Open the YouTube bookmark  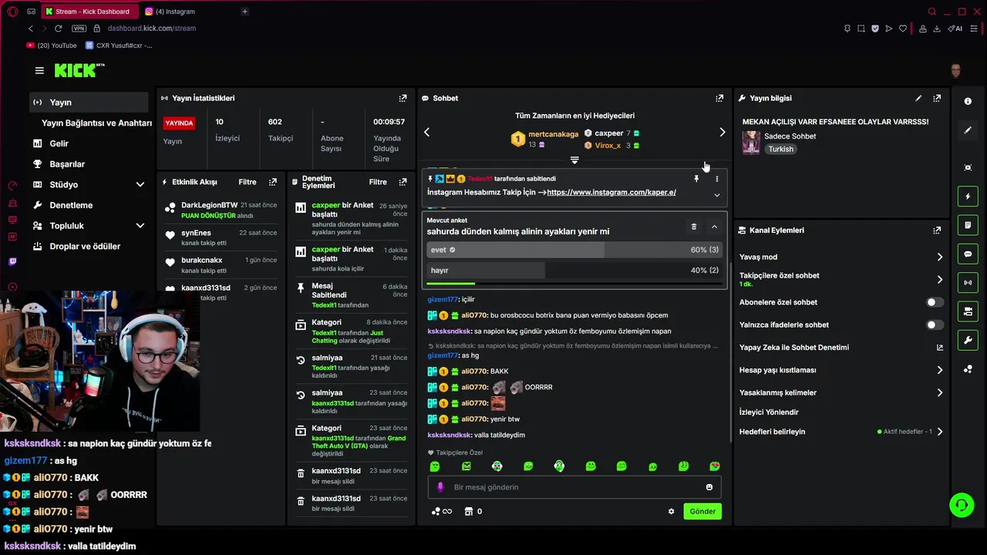(x=52, y=45)
